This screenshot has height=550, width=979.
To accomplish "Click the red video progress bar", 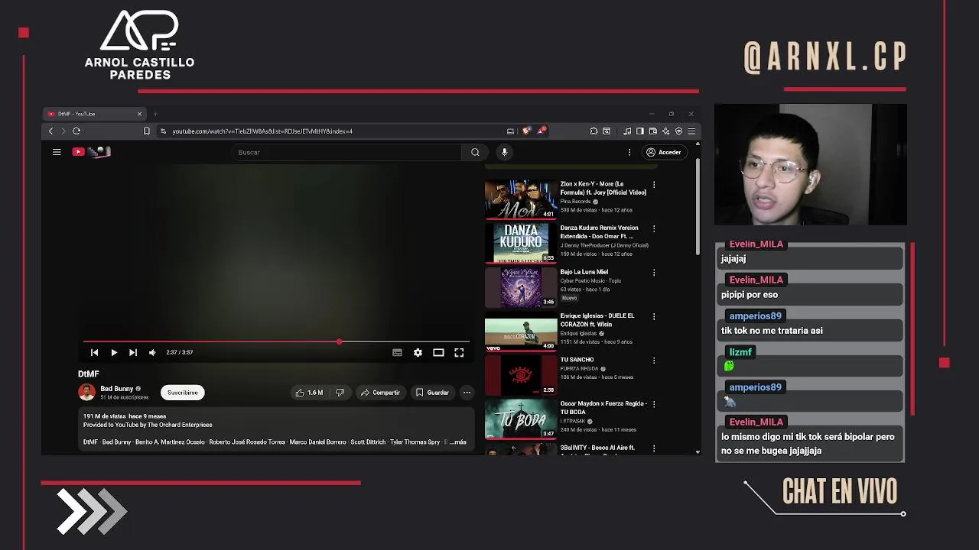I will tap(211, 341).
